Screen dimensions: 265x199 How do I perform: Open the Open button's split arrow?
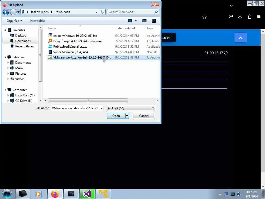point(127,116)
